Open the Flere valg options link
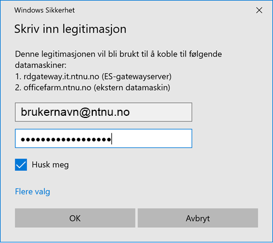The image size is (273, 243). pyautogui.click(x=32, y=192)
